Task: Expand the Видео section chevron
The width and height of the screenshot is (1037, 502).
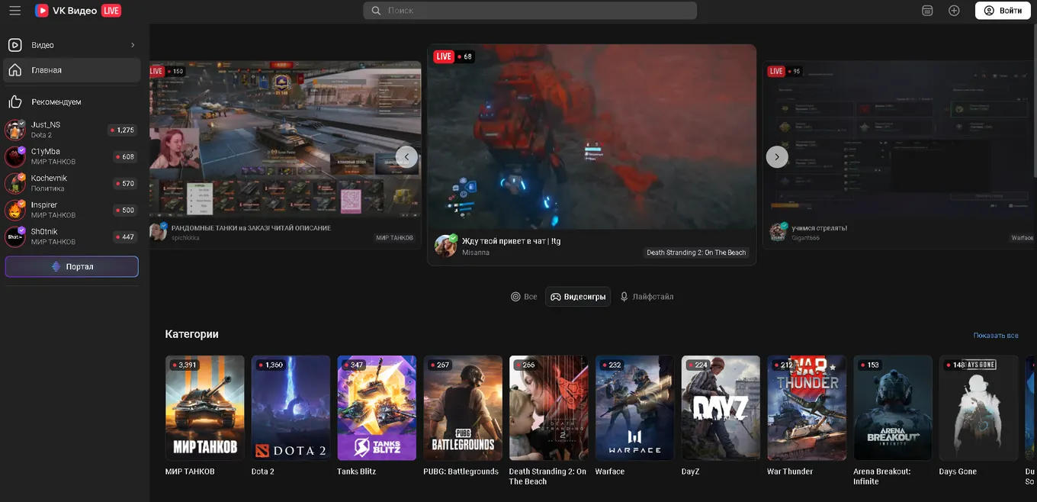Action: click(133, 45)
